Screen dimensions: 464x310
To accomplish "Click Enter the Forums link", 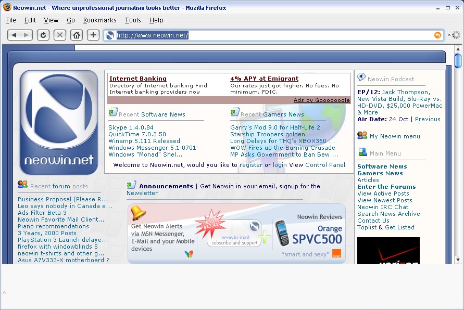I will (386, 187).
